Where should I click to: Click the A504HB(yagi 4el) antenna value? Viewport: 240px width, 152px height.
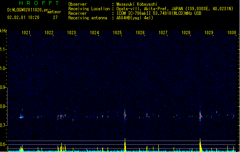pyautogui.click(x=135, y=18)
